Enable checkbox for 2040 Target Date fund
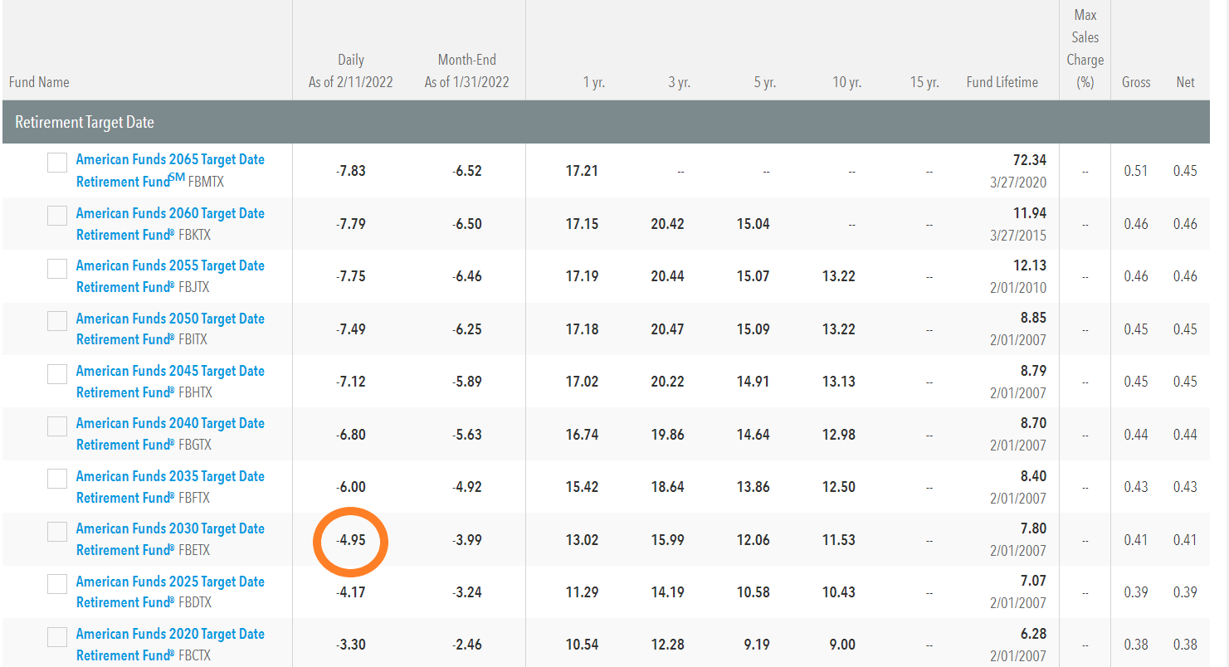Viewport: 1229px width, 667px height. point(57,426)
